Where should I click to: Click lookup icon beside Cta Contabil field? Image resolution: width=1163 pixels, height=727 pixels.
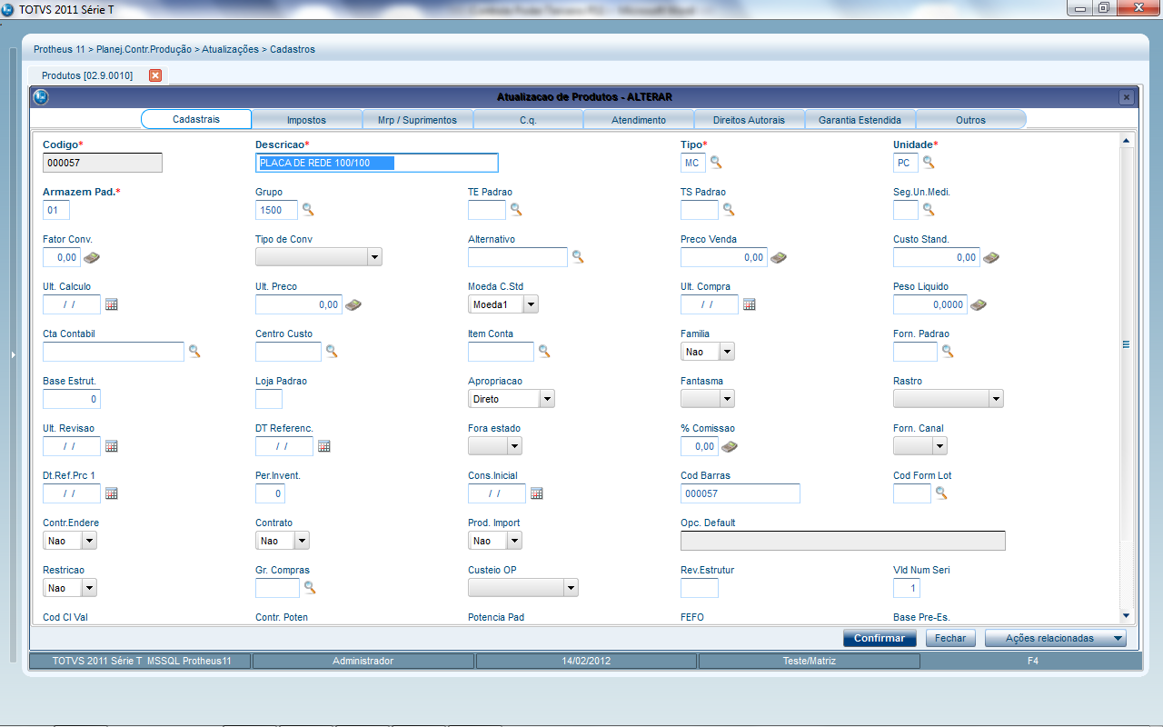(x=194, y=352)
